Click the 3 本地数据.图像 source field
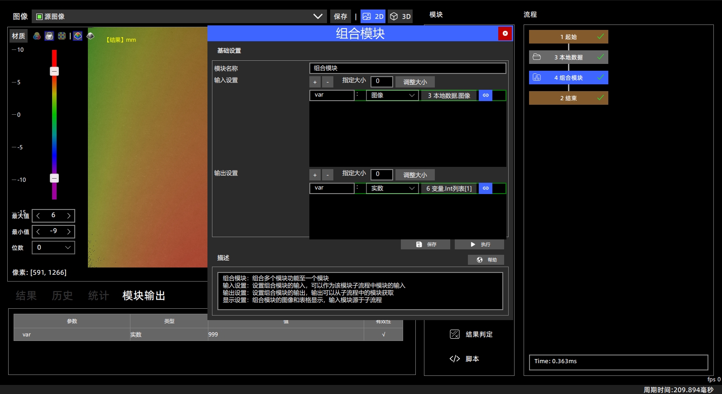This screenshot has width=722, height=394. (x=449, y=95)
